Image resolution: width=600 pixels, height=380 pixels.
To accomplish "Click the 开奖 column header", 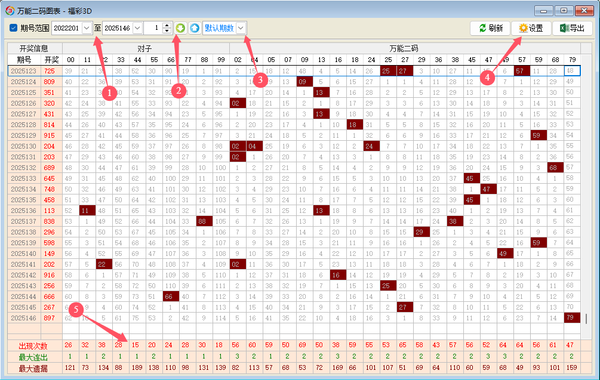I will [51, 60].
